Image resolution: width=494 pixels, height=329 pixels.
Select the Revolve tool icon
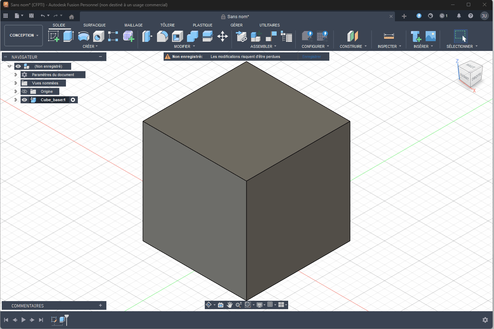tap(83, 36)
